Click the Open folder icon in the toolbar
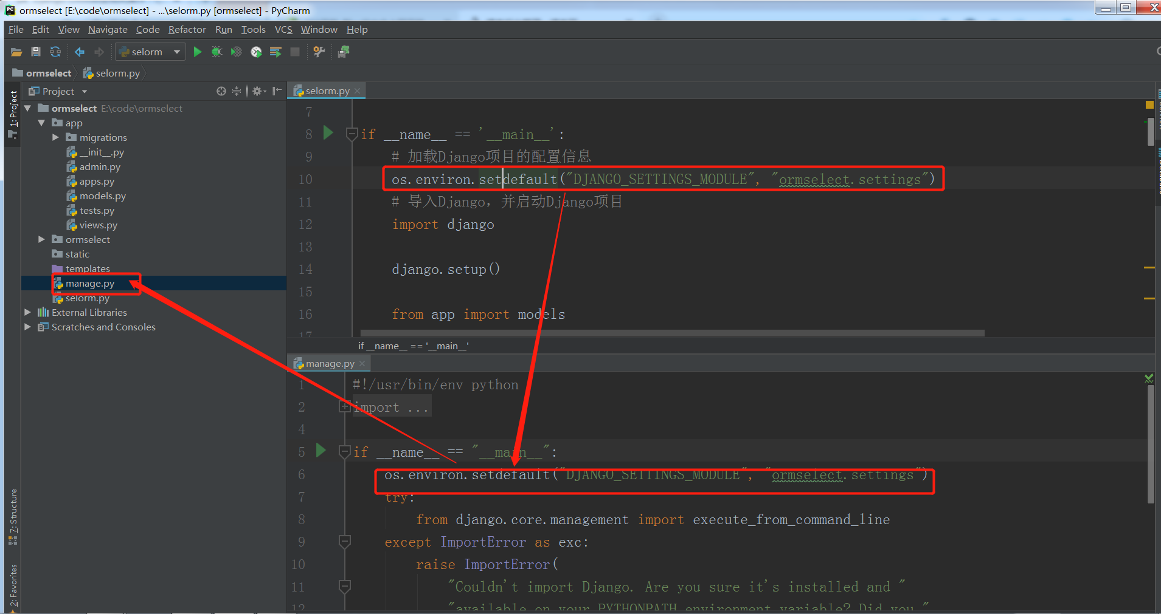Viewport: 1161px width, 614px height. (16, 52)
